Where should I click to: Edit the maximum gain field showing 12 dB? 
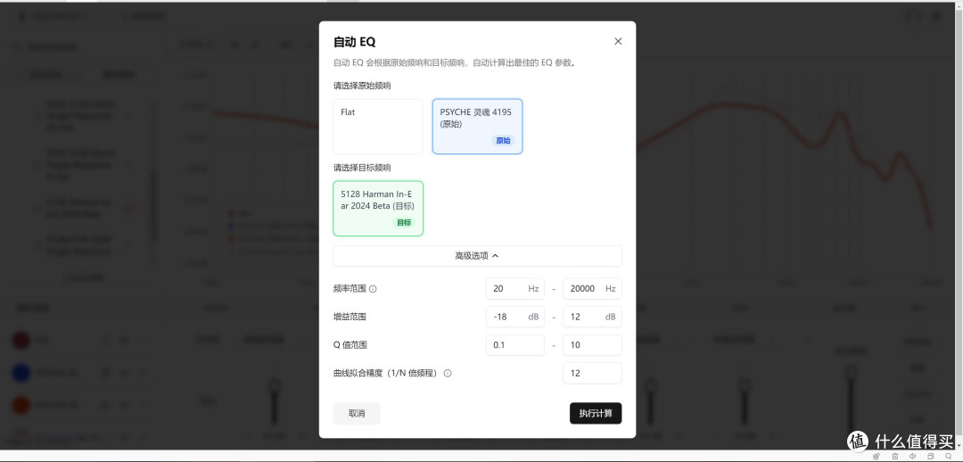point(592,317)
